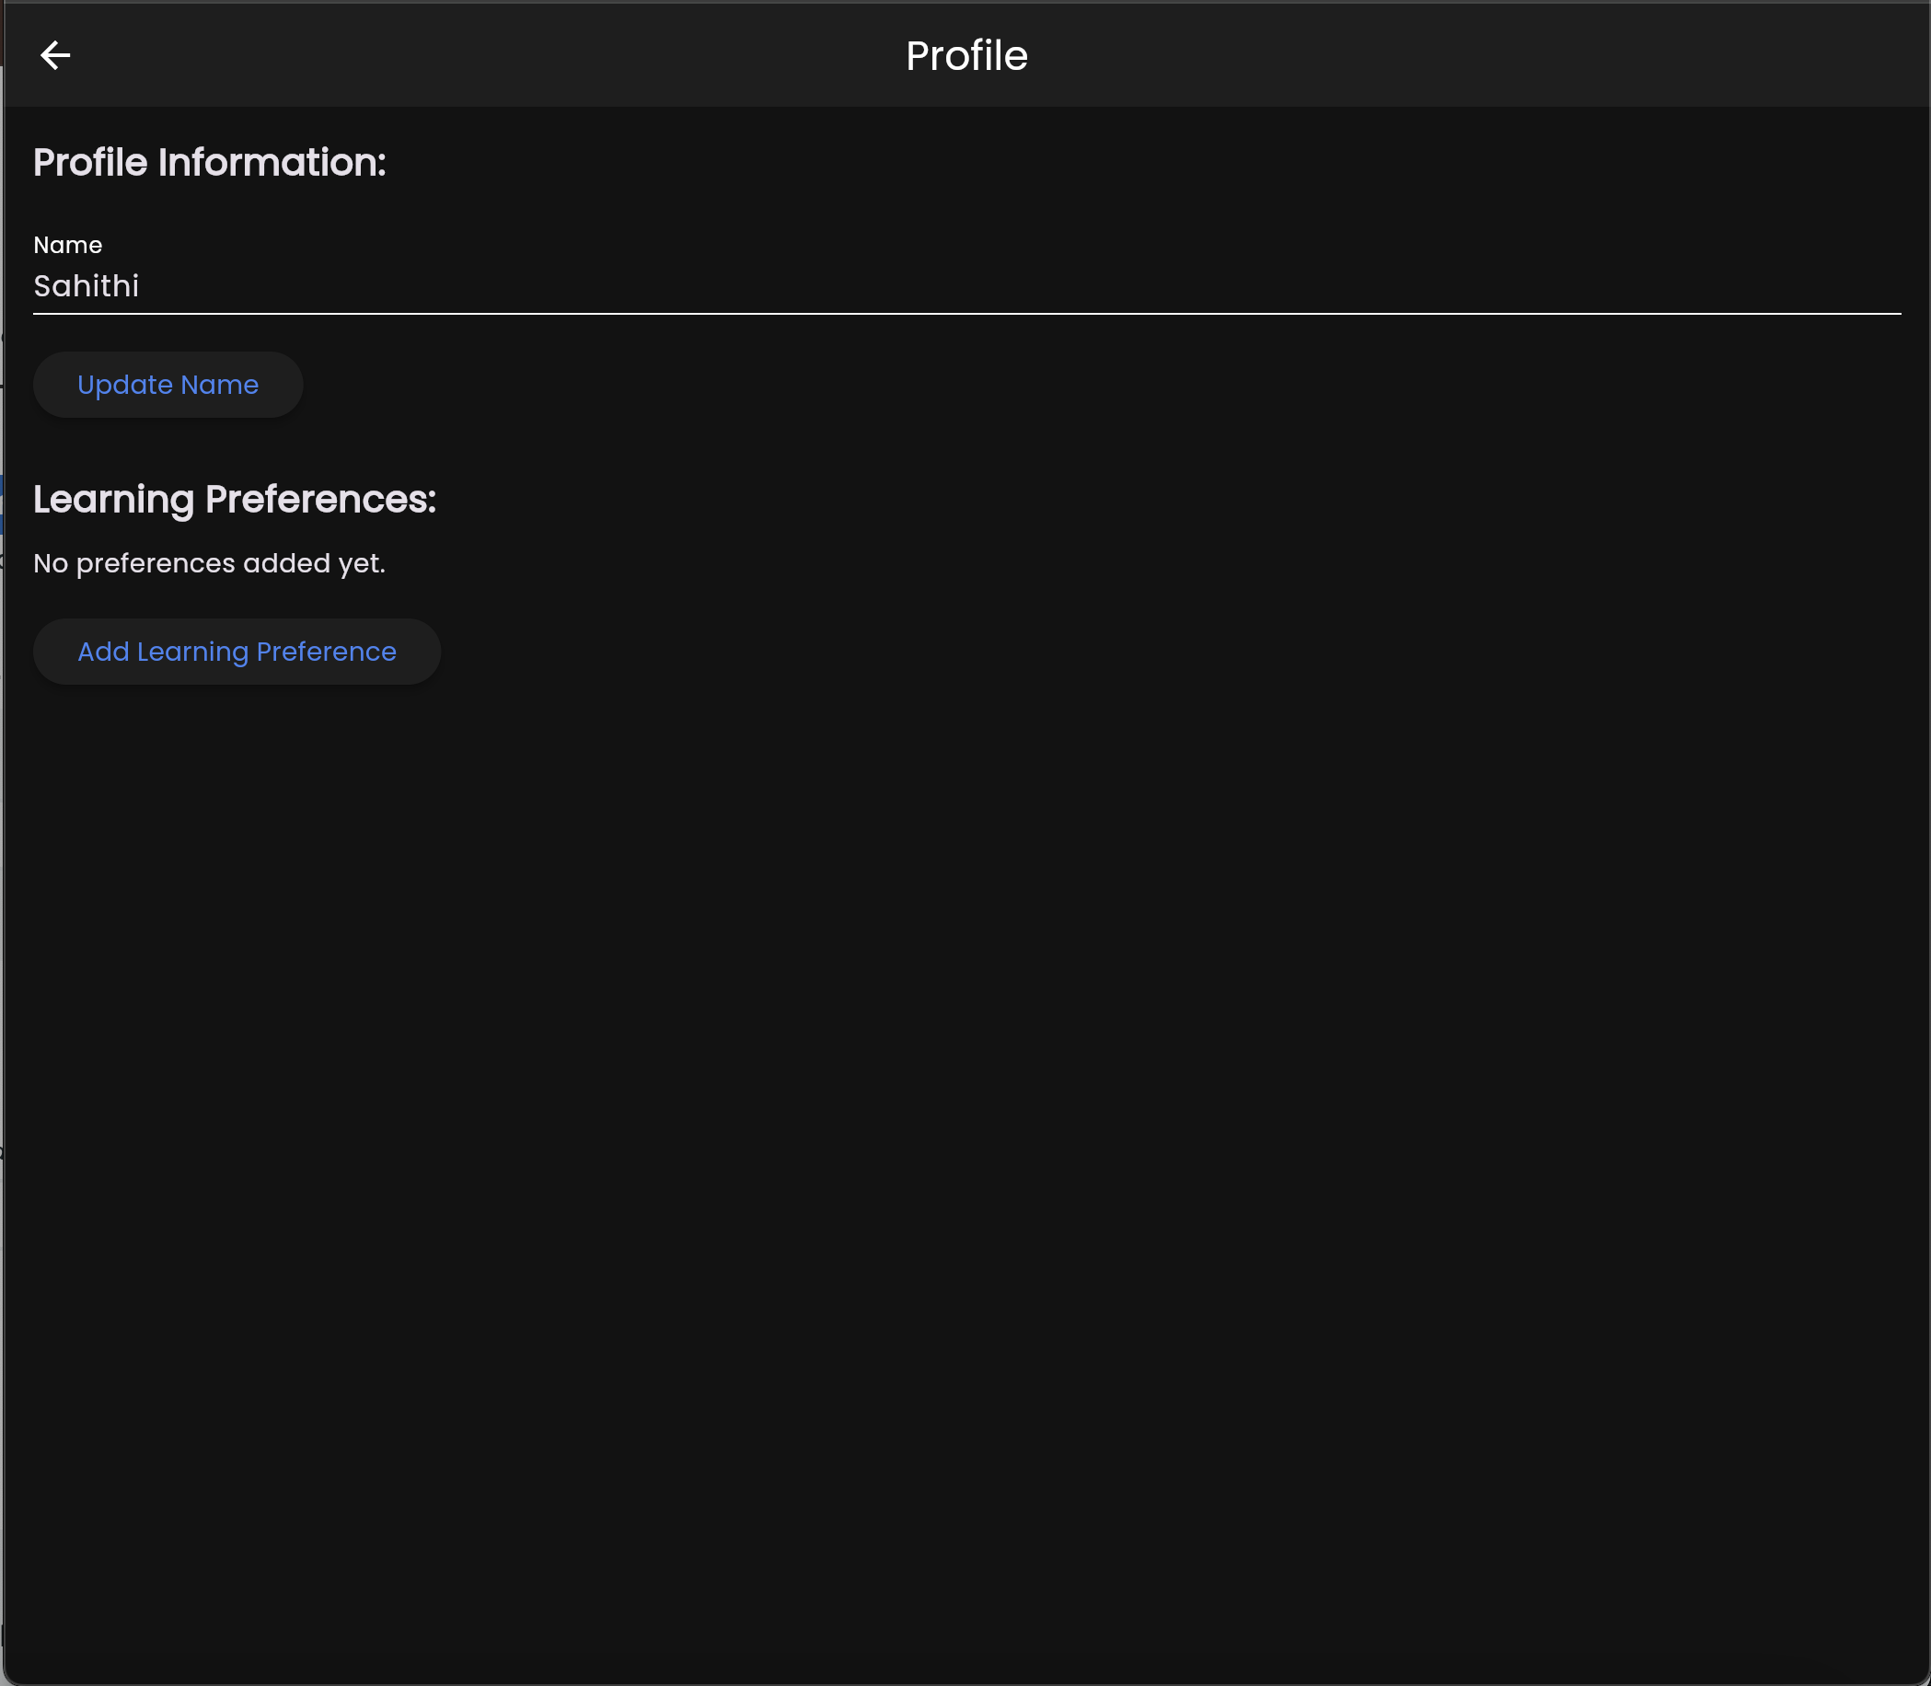The image size is (1931, 1686).
Task: Click the Learning Preferences heading
Action: click(x=235, y=499)
